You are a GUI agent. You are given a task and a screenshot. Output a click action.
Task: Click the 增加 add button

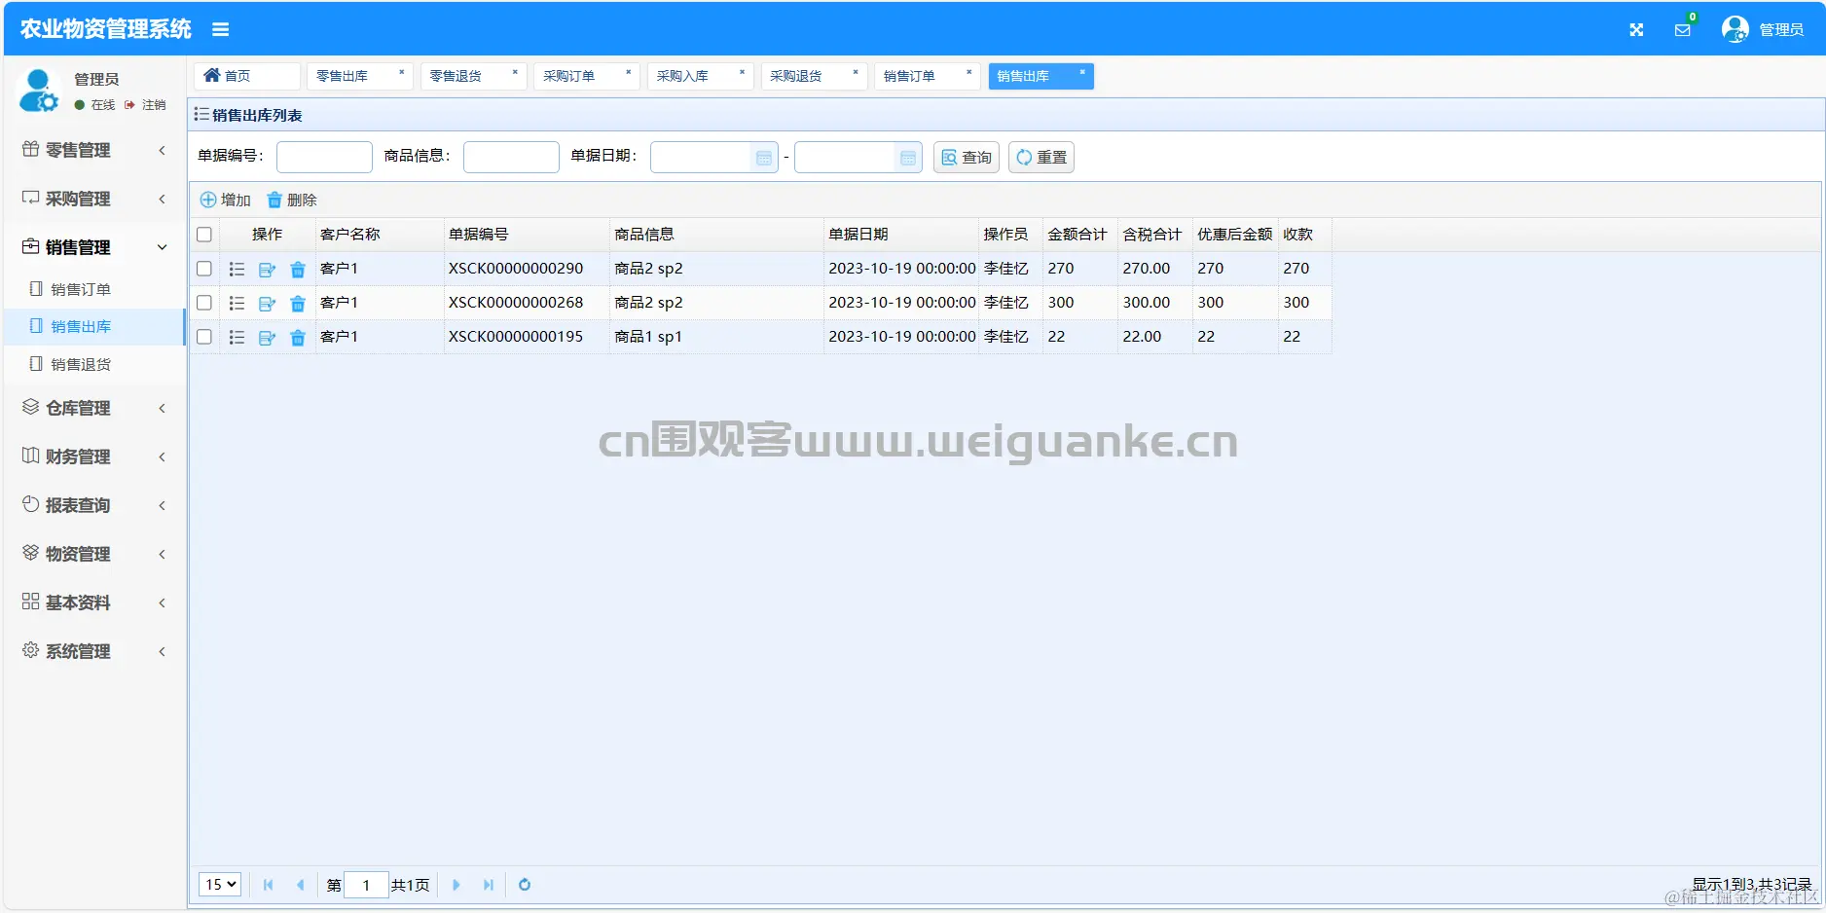226,200
